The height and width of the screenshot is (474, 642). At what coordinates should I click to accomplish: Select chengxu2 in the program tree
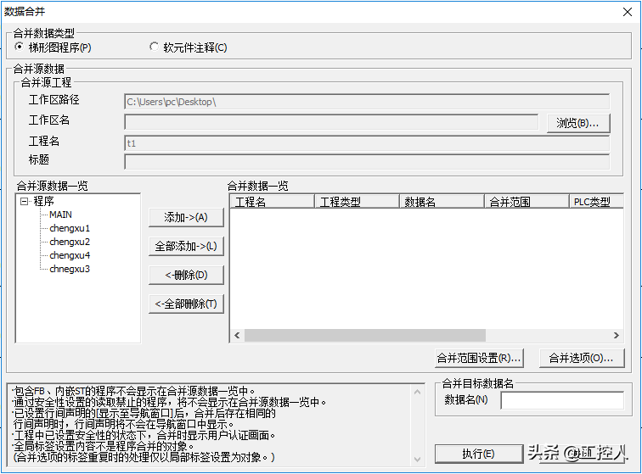[70, 242]
